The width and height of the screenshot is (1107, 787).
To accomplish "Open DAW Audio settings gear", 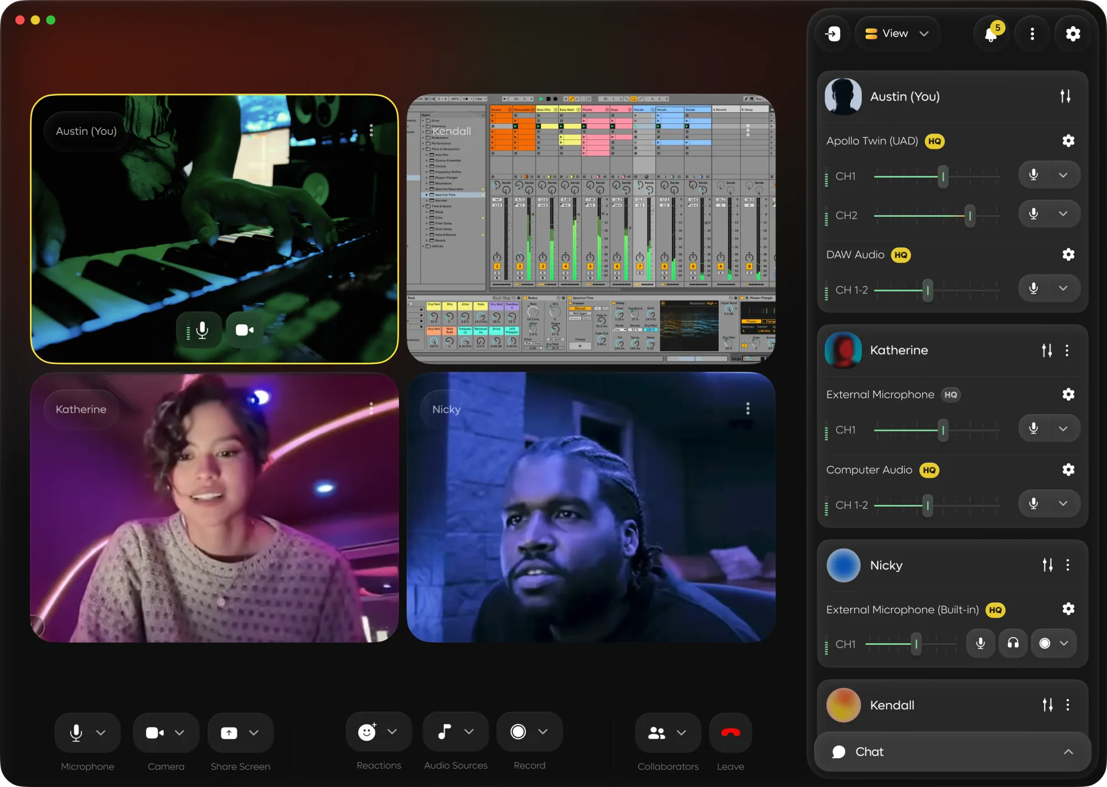I will tap(1068, 254).
